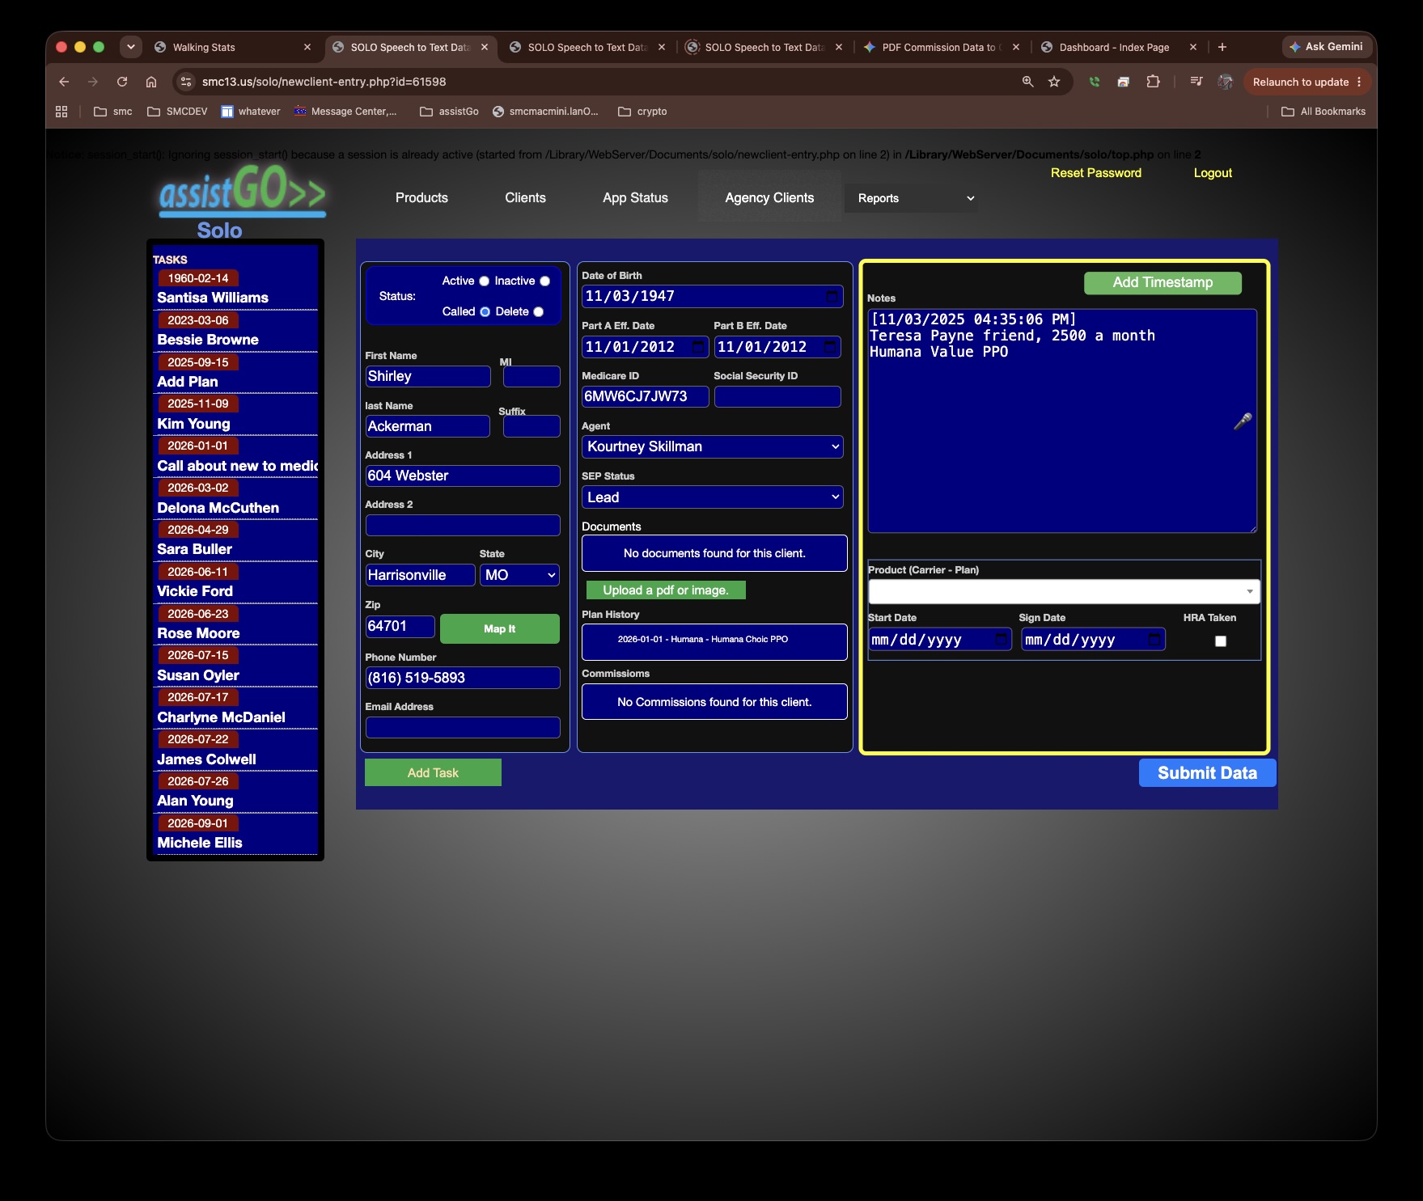Select the Vickie Ford task entry
1423x1201 pixels.
195,591
